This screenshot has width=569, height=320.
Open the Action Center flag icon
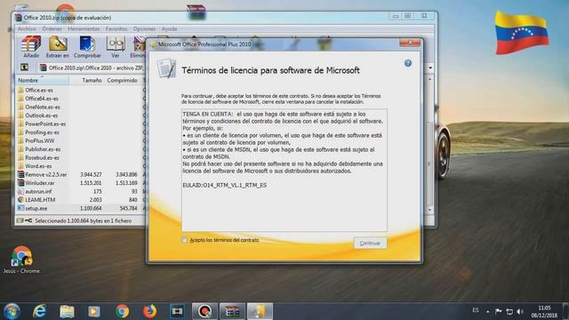499,311
